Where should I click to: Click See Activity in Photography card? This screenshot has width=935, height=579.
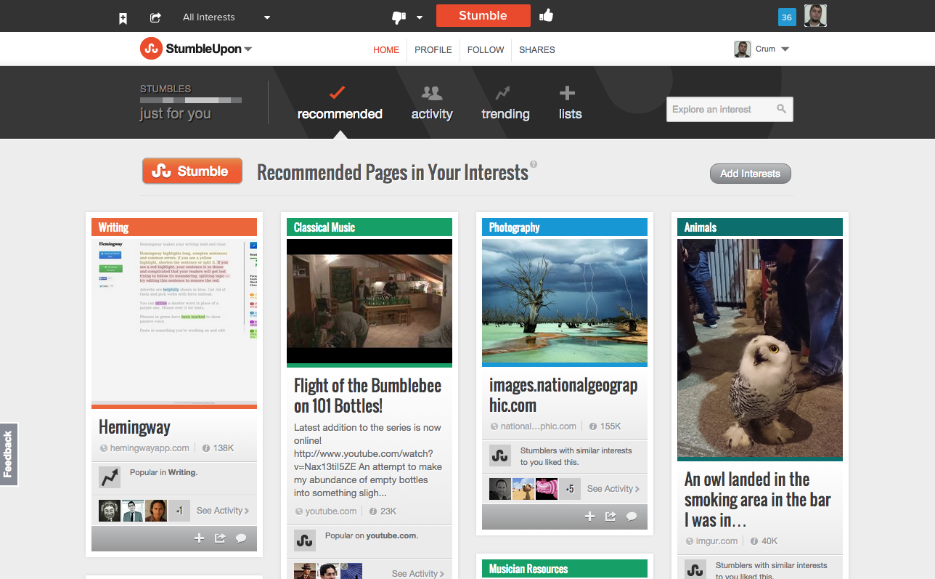pyautogui.click(x=613, y=489)
